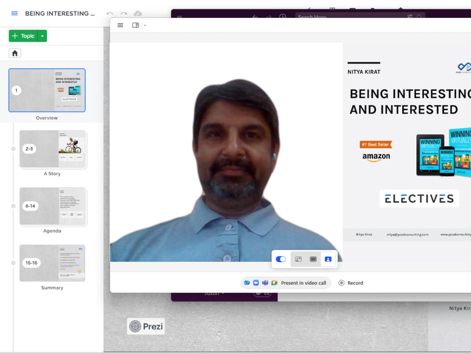Click the Topic button to add a topic

point(24,36)
